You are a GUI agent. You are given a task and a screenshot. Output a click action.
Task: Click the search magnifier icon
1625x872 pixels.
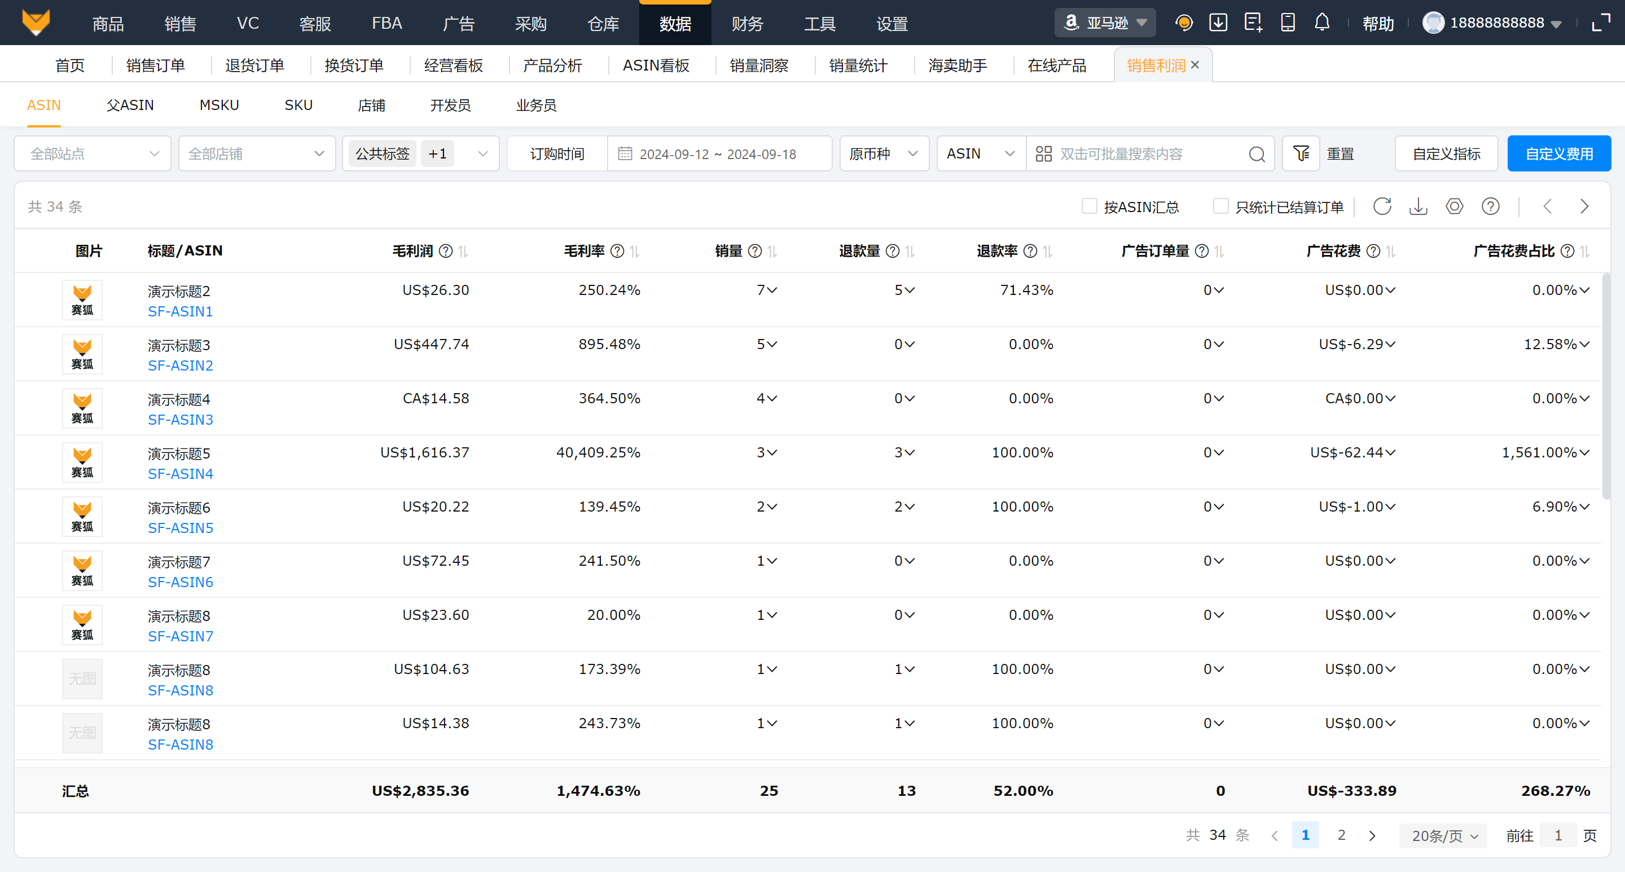tap(1257, 154)
